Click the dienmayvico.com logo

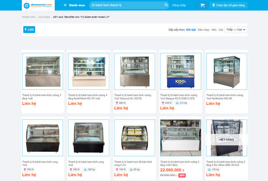[x=38, y=5]
